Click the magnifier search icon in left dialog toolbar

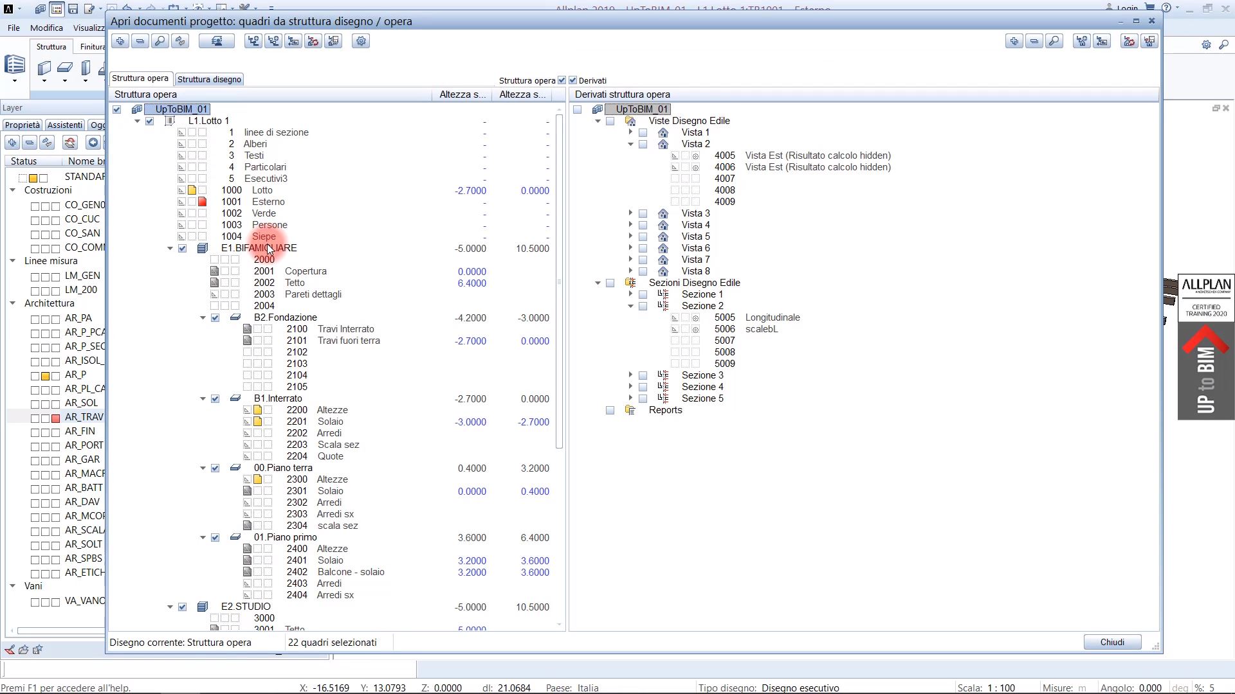pos(160,41)
